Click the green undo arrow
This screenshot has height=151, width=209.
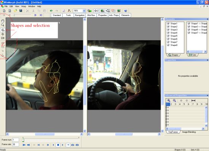[x=51, y=11]
